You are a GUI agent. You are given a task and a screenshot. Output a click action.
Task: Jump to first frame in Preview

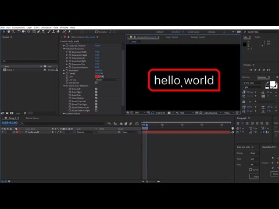251,70
